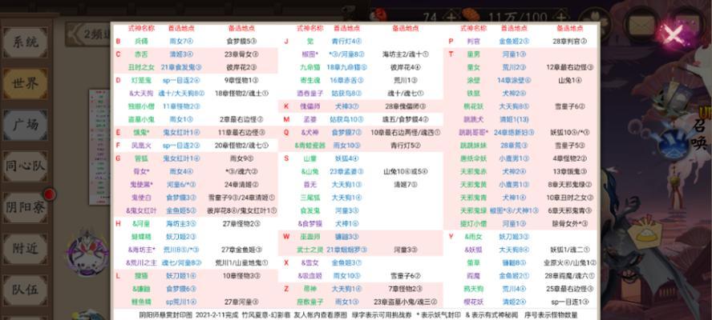
Task: Click the 27章河童③ location cell
Action: click(241, 302)
